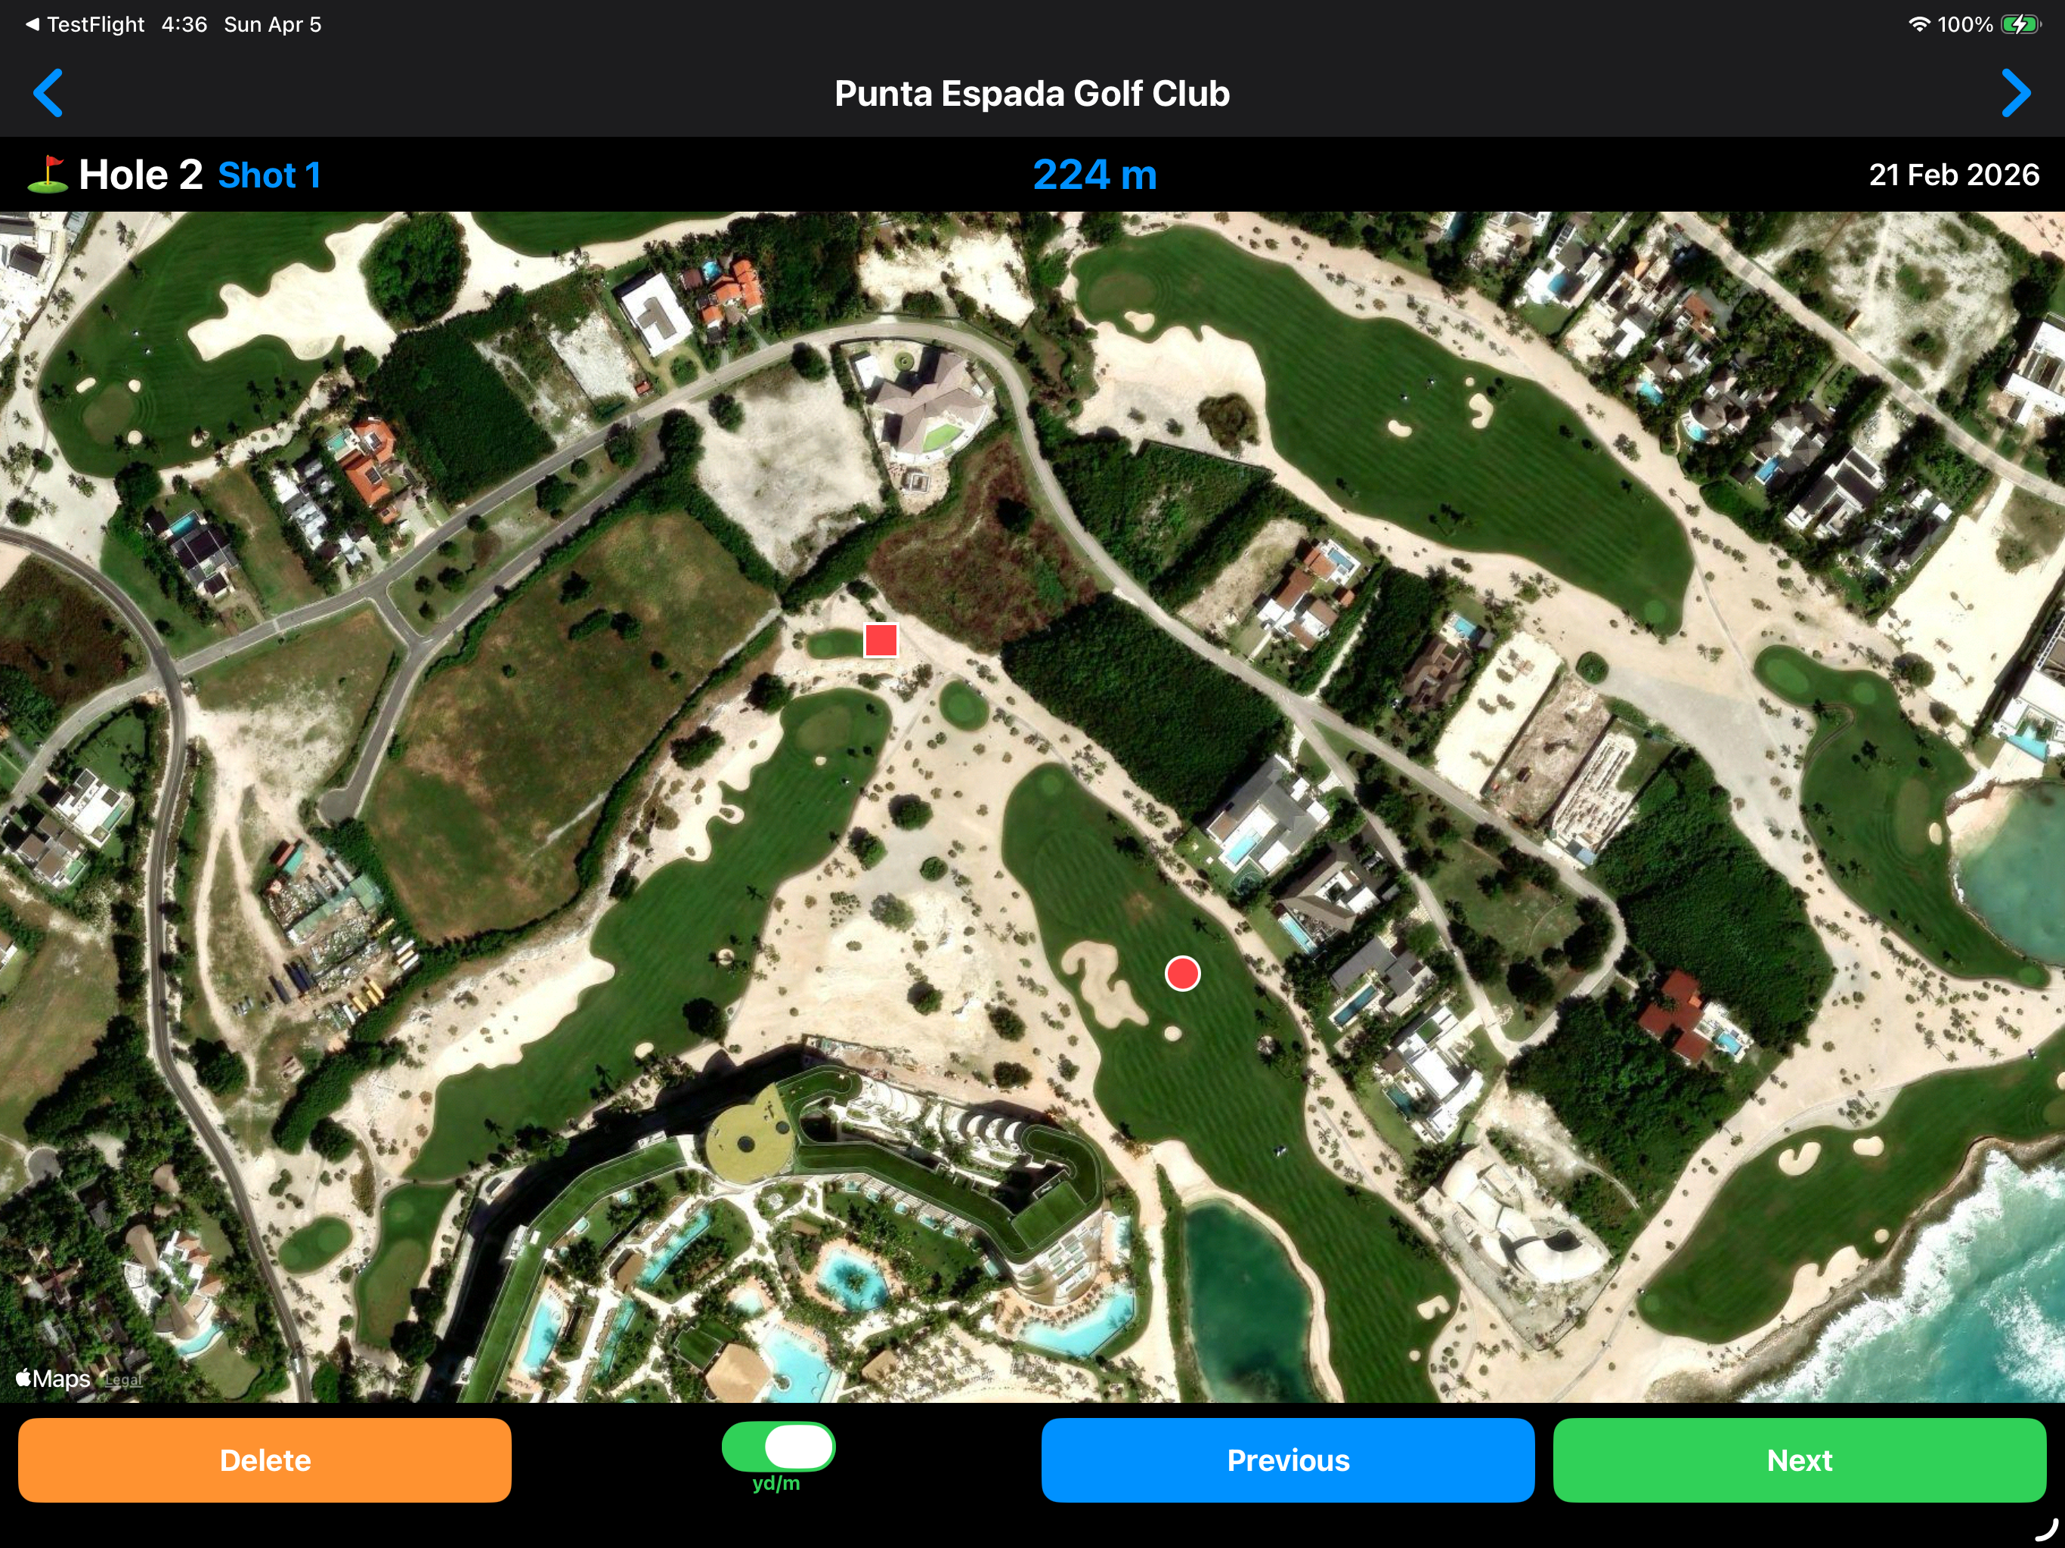Tap the Punta Espada Golf Club title
This screenshot has width=2065, height=1548.
(1032, 94)
